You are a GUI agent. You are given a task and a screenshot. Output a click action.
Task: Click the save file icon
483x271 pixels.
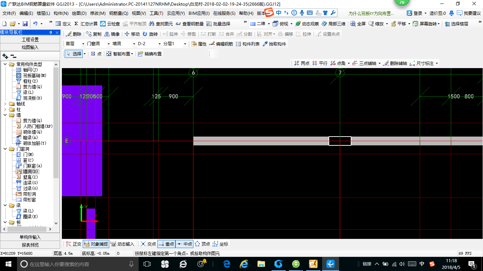tap(25, 24)
